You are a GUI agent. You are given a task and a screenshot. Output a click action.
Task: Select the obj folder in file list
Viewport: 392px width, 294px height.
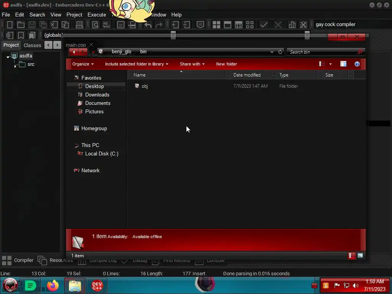click(144, 86)
